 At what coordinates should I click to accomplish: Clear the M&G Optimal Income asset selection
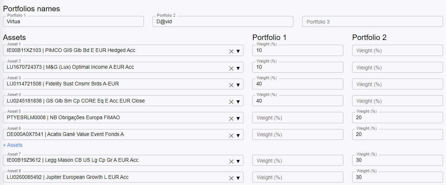231,68
